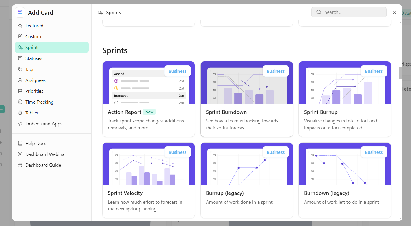This screenshot has height=226, width=411.
Task: Click the Help Docs icon
Action: coord(20,143)
